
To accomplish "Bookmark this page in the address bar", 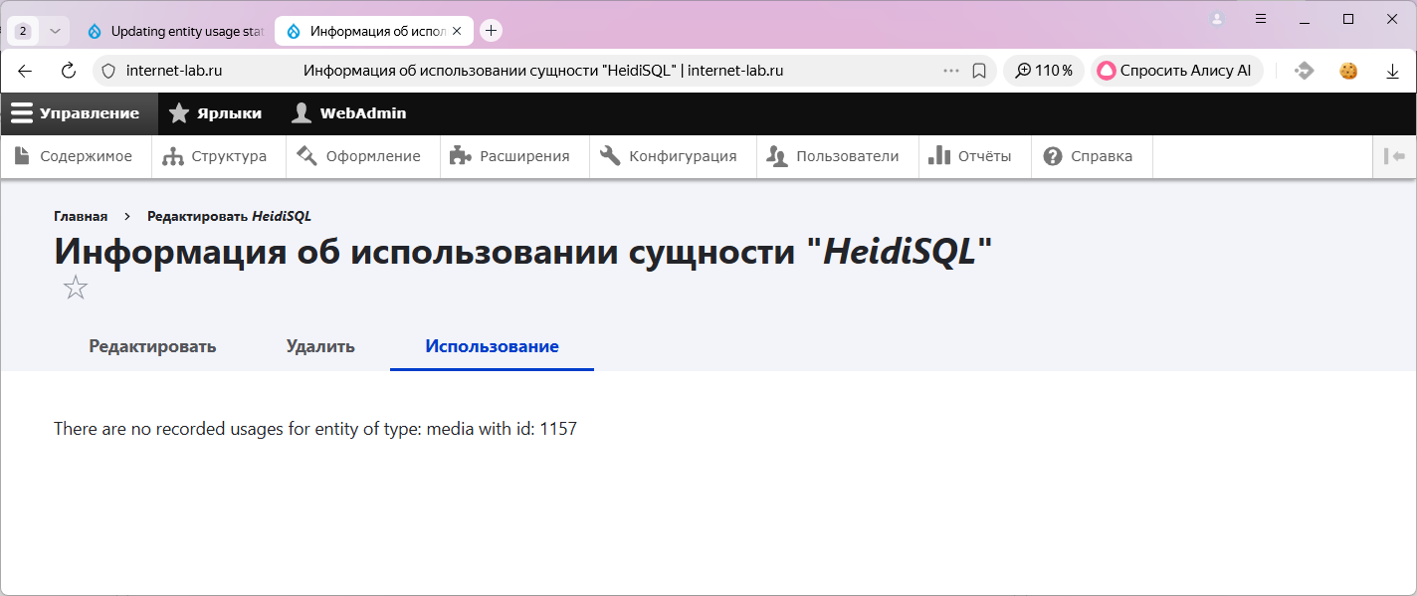I will (x=979, y=71).
